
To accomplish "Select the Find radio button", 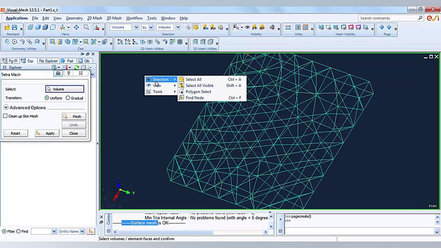I will 19,231.
